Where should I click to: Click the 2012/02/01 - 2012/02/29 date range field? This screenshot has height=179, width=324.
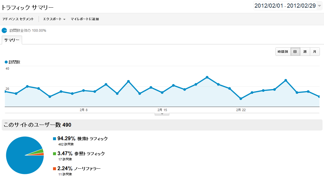coord(285,6)
